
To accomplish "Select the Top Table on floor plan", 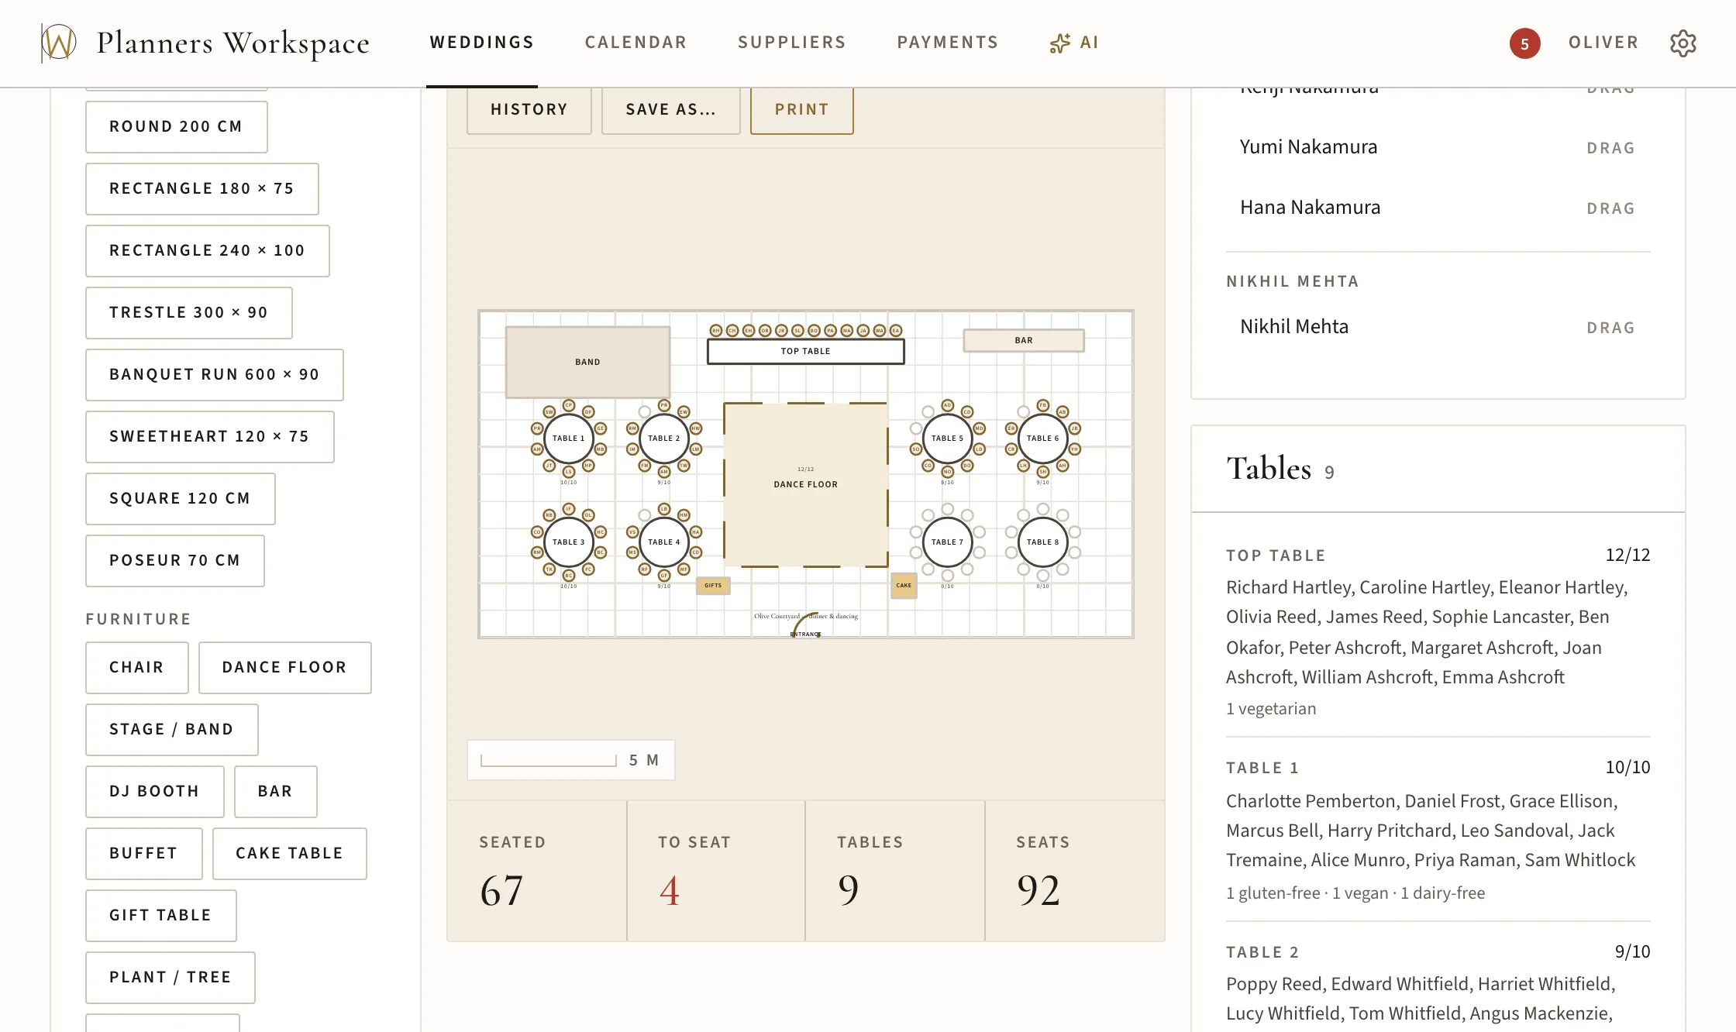I will [806, 351].
